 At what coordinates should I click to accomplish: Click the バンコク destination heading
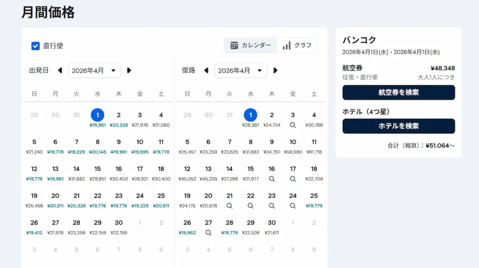click(x=359, y=40)
